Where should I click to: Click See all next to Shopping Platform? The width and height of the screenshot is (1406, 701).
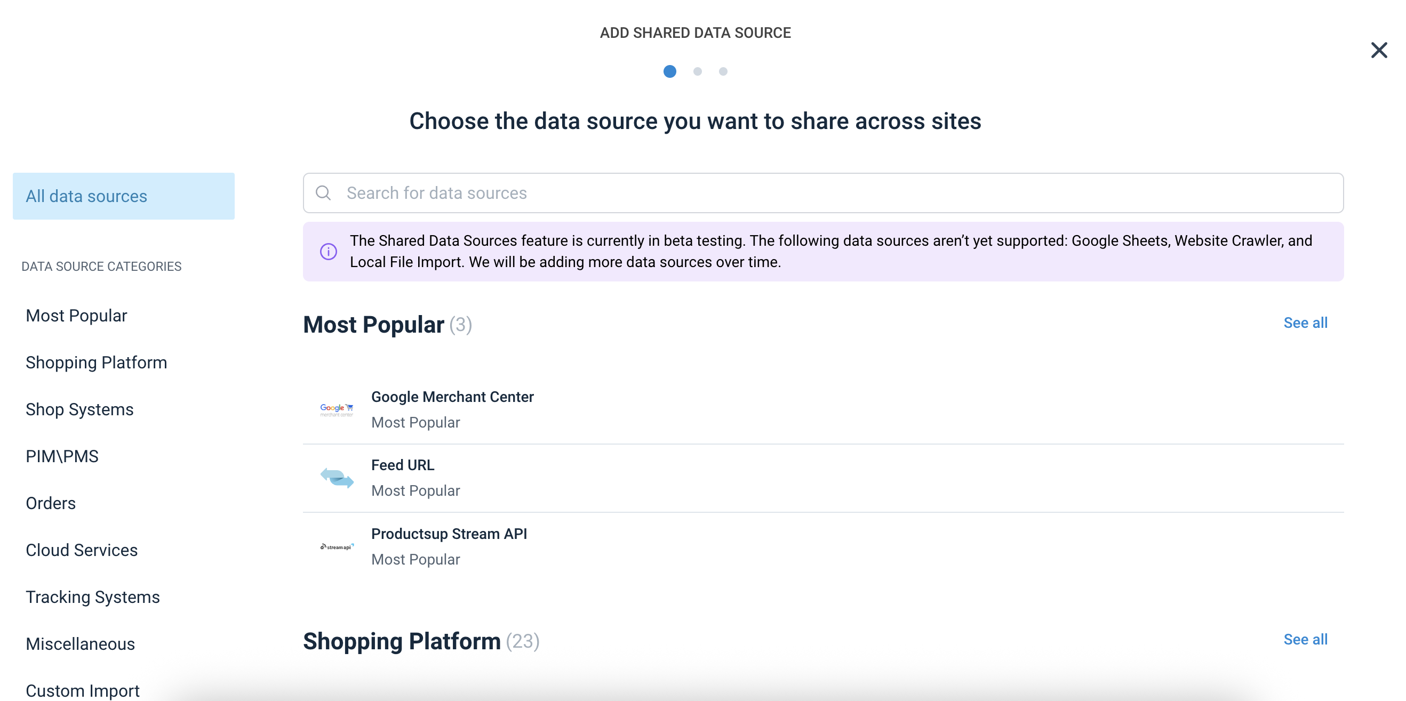[1306, 639]
